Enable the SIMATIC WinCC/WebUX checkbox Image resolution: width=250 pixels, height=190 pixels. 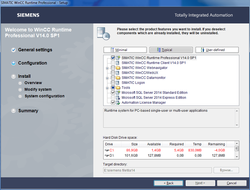(113, 73)
